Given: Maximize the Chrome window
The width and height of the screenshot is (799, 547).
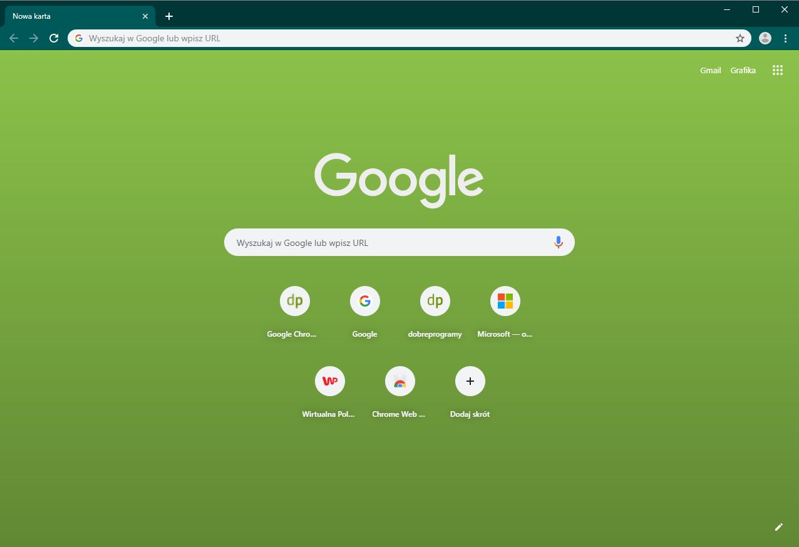Looking at the screenshot, I should tap(756, 9).
